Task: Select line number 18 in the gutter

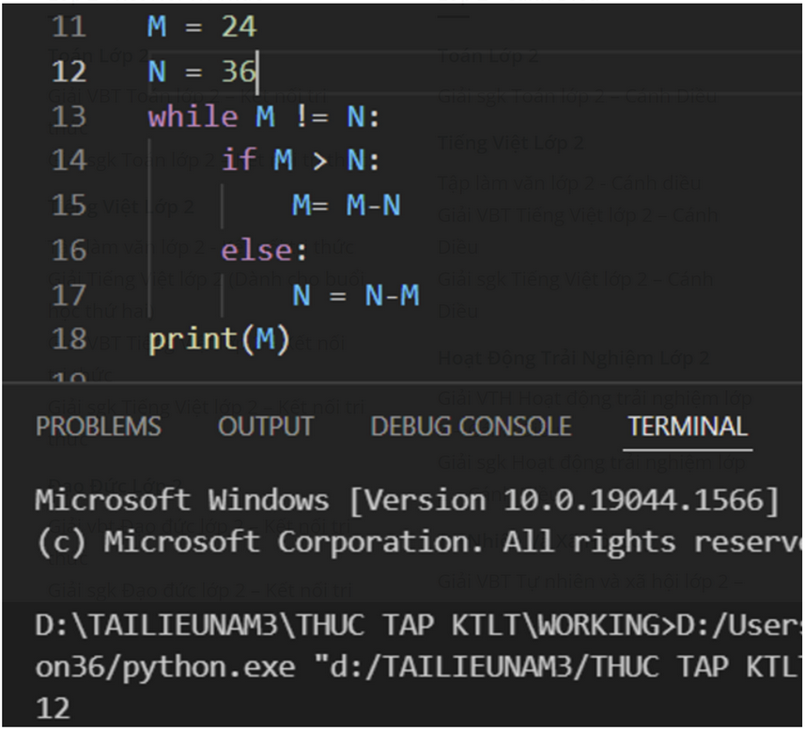Action: pyautogui.click(x=68, y=338)
